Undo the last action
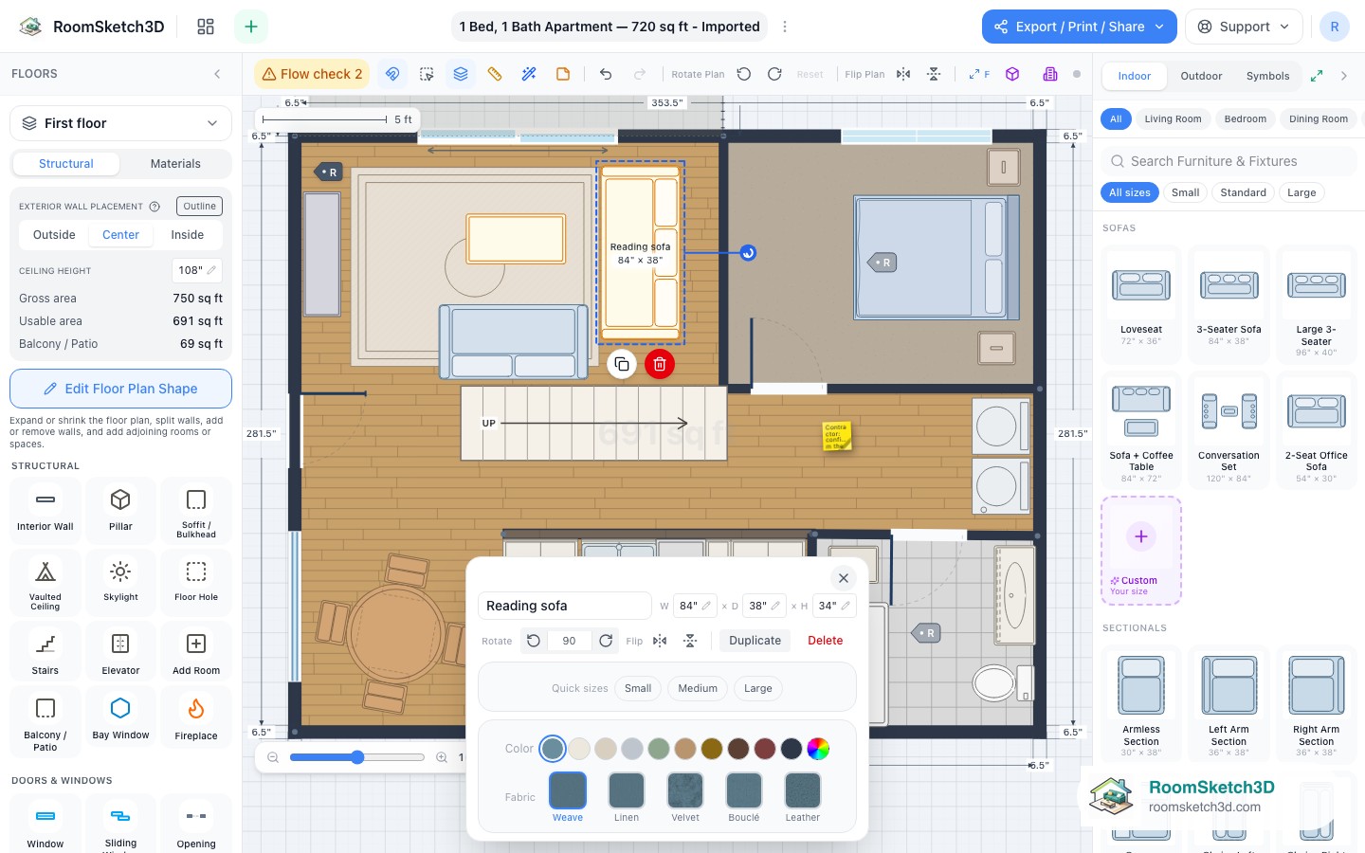Screen dimensions: 1365x853 click(606, 74)
